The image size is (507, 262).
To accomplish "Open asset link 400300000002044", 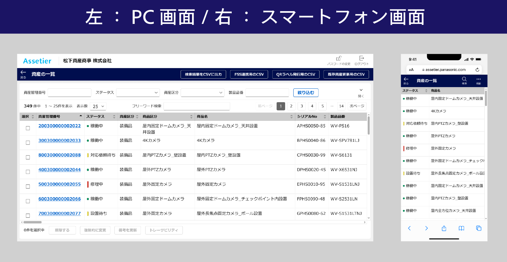I will (x=60, y=170).
